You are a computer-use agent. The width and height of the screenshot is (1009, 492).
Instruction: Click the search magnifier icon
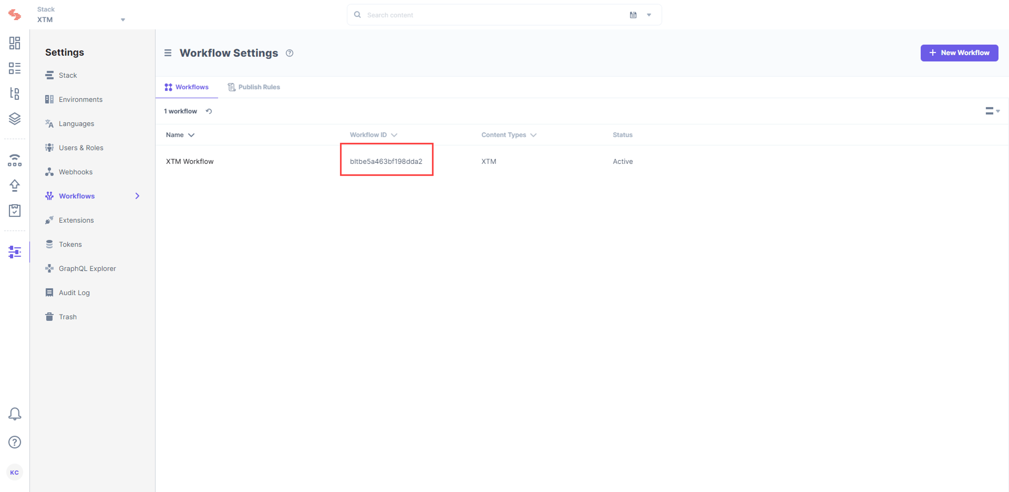pyautogui.click(x=357, y=14)
